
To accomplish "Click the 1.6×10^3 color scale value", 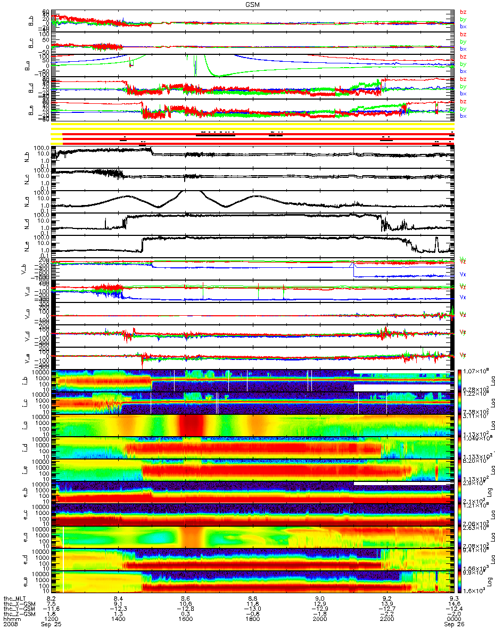I will tap(474, 592).
